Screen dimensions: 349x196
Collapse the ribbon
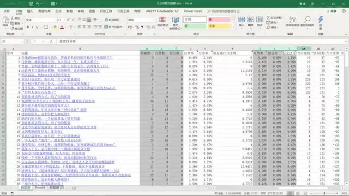click(346, 34)
